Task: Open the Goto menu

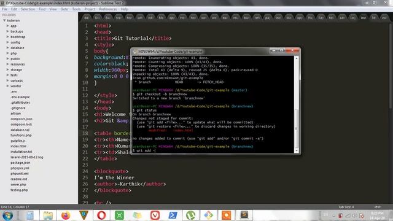Action: [x=64, y=9]
